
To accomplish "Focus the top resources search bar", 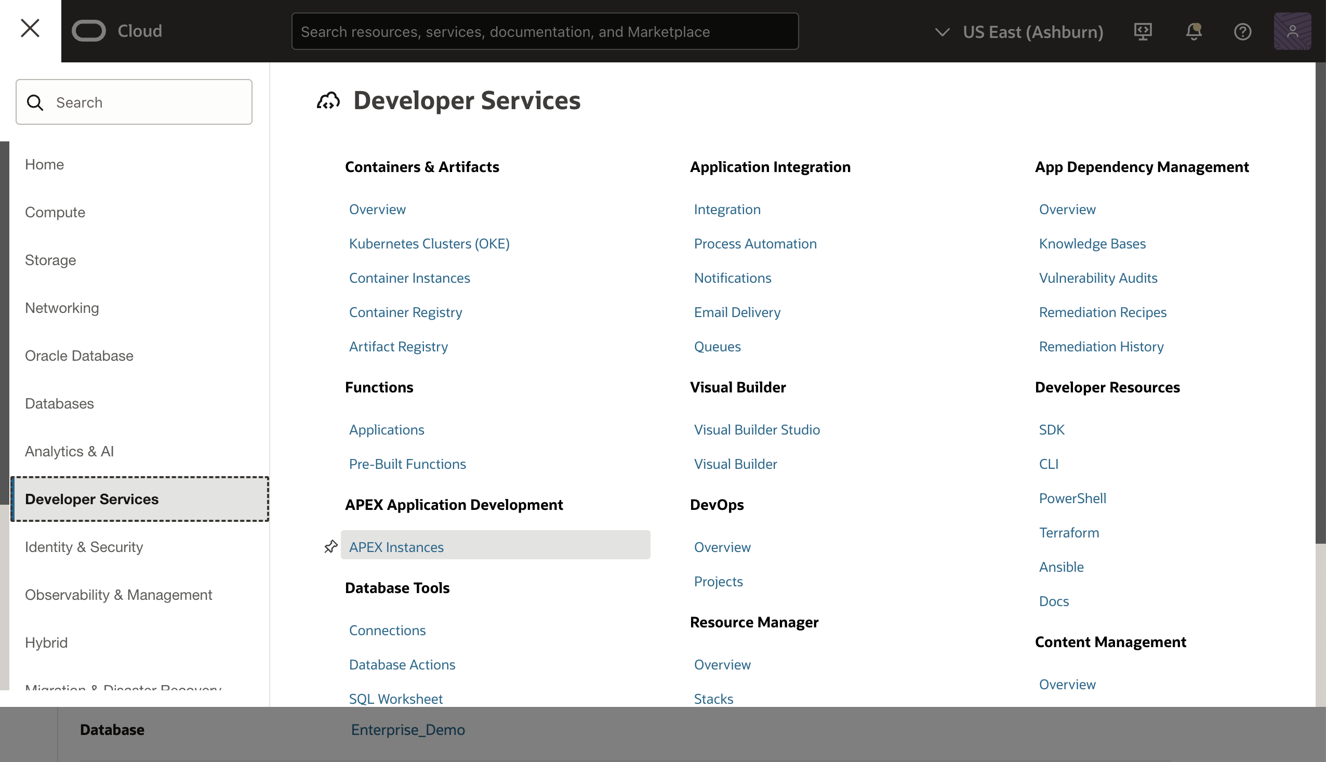I will point(544,31).
